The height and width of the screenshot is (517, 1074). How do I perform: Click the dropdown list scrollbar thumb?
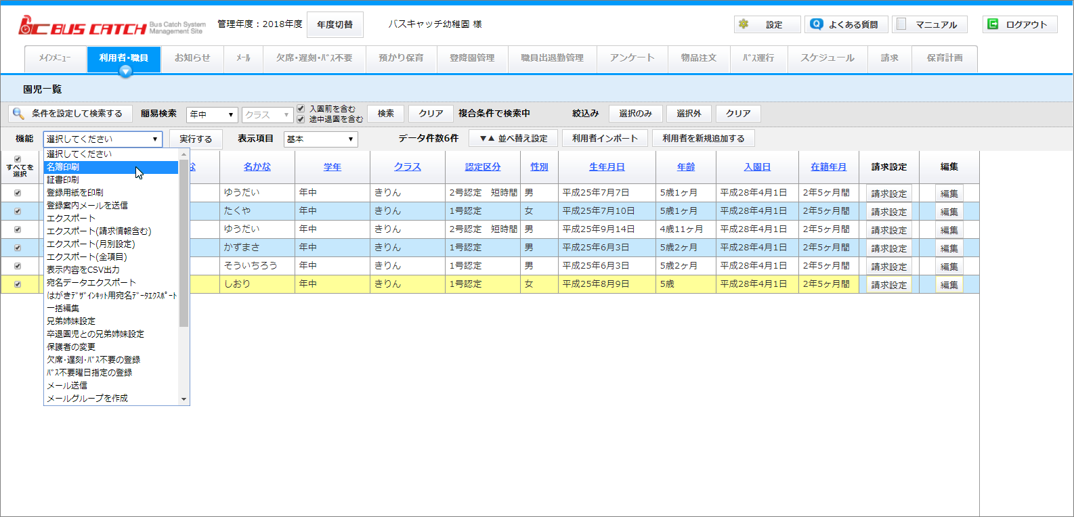pyautogui.click(x=184, y=244)
